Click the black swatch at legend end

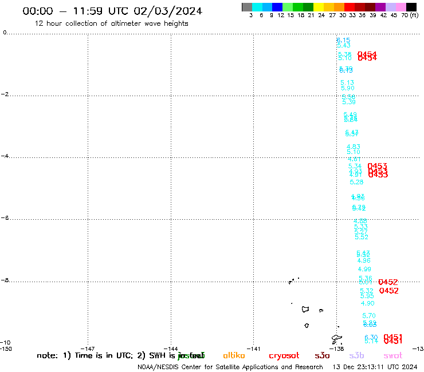[x=411, y=7]
